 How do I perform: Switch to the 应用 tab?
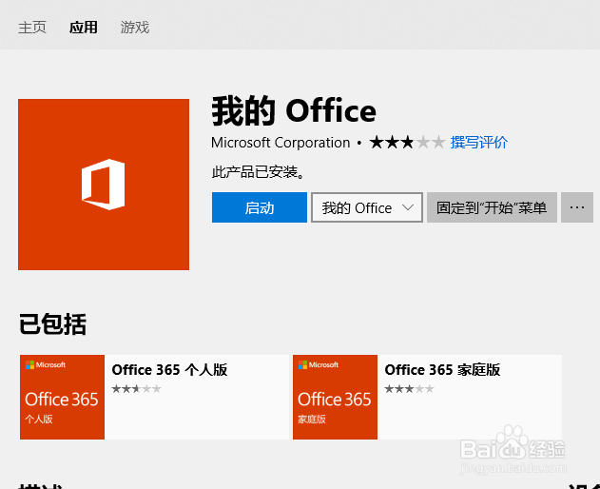pyautogui.click(x=83, y=28)
